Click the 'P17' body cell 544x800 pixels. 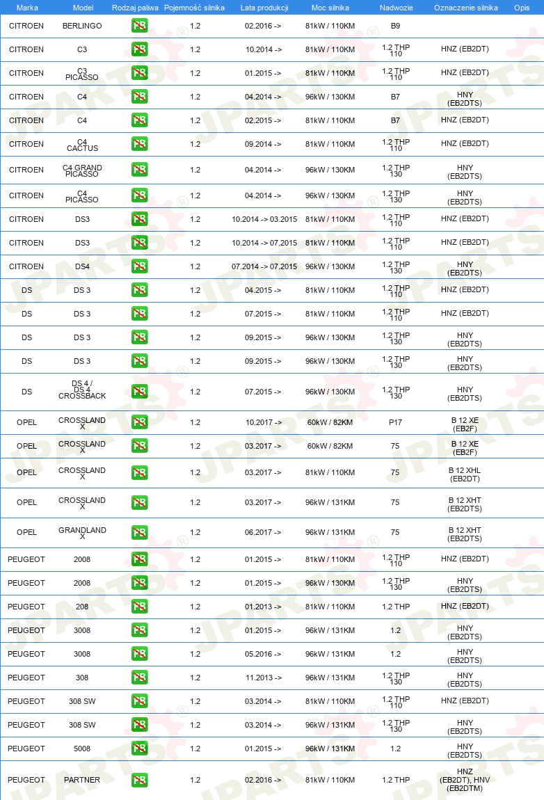pyautogui.click(x=396, y=422)
